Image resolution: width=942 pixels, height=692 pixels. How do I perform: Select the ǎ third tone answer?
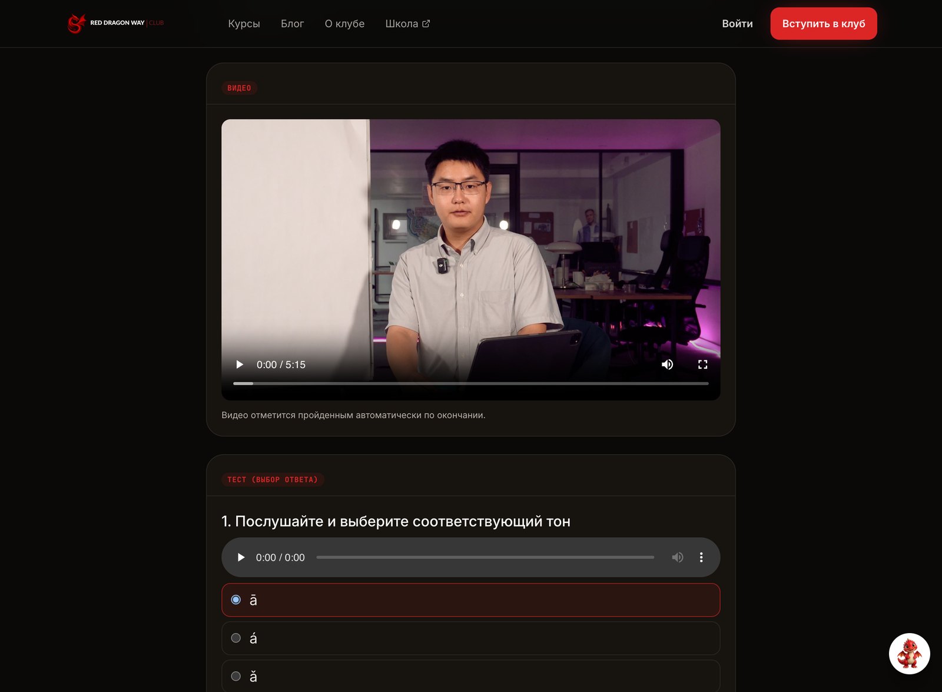pos(470,676)
